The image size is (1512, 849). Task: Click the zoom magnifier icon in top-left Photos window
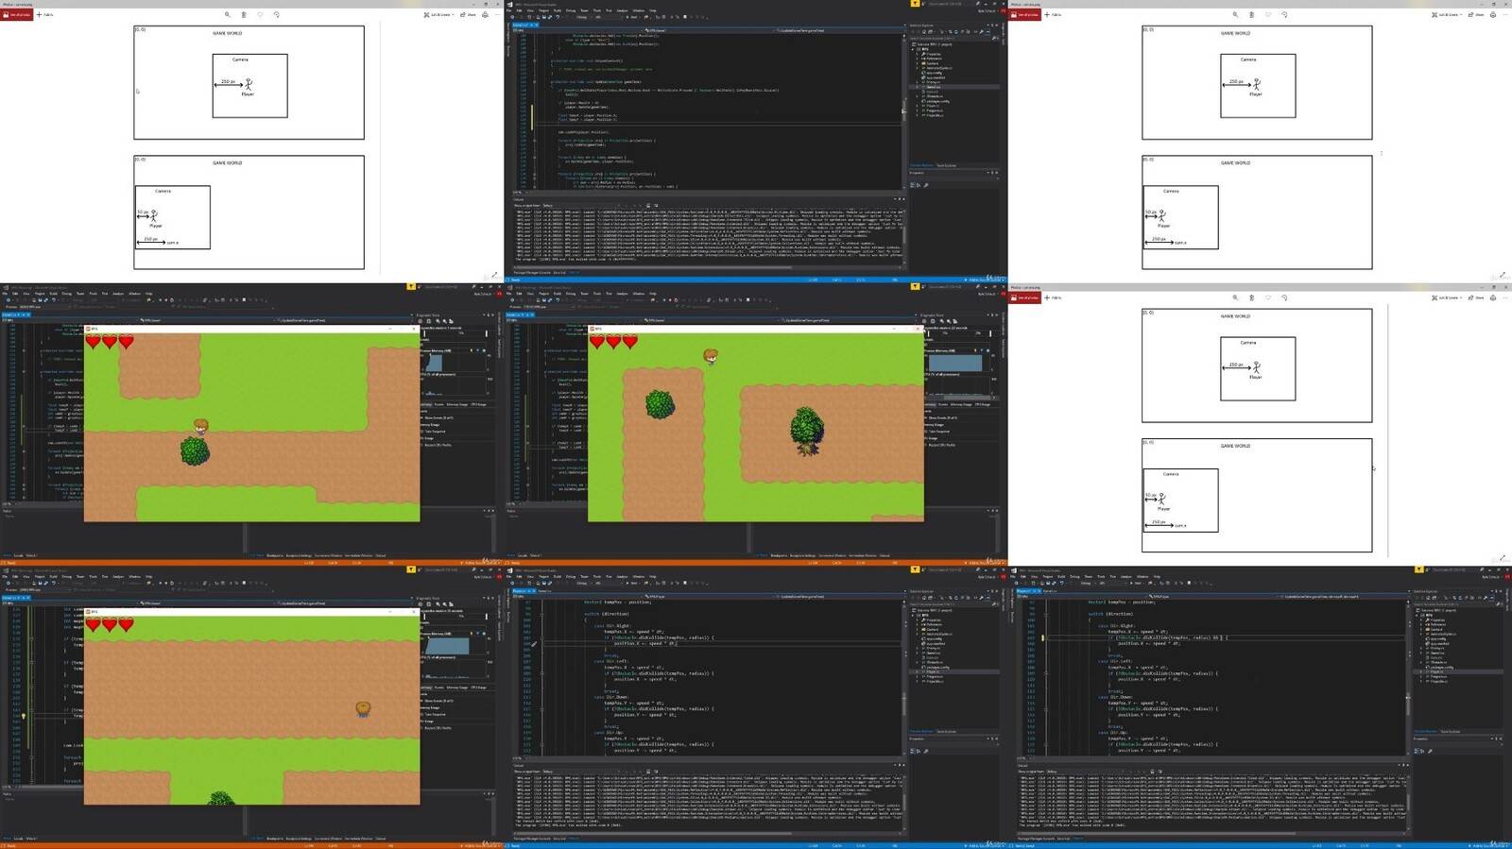pyautogui.click(x=227, y=14)
